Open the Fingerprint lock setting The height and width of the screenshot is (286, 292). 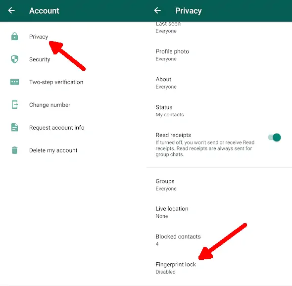click(x=219, y=268)
